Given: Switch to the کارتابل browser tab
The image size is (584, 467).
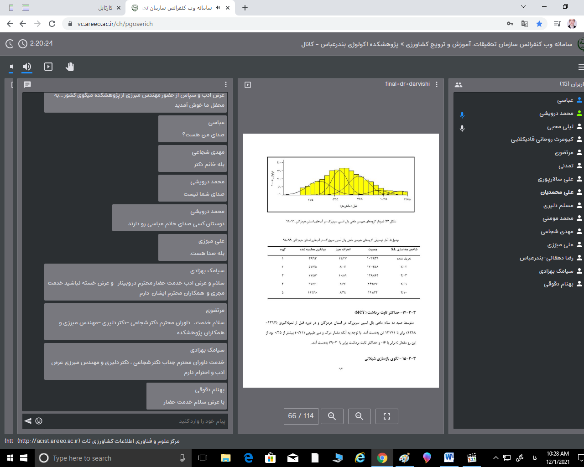Looking at the screenshot, I should (105, 8).
